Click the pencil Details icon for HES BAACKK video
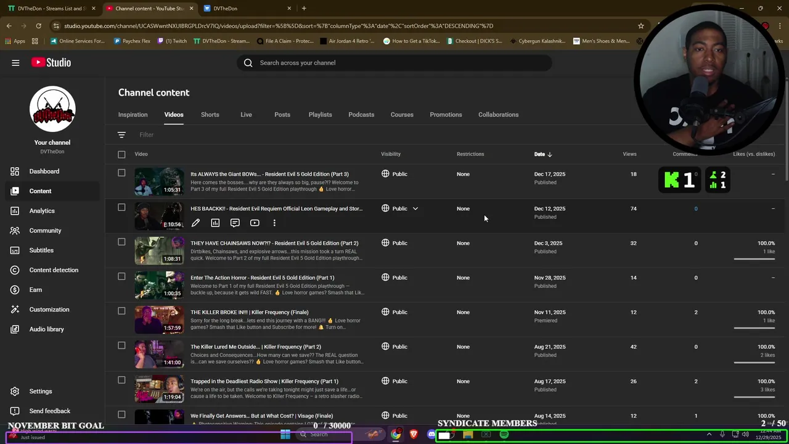The height and width of the screenshot is (444, 789). (x=195, y=223)
